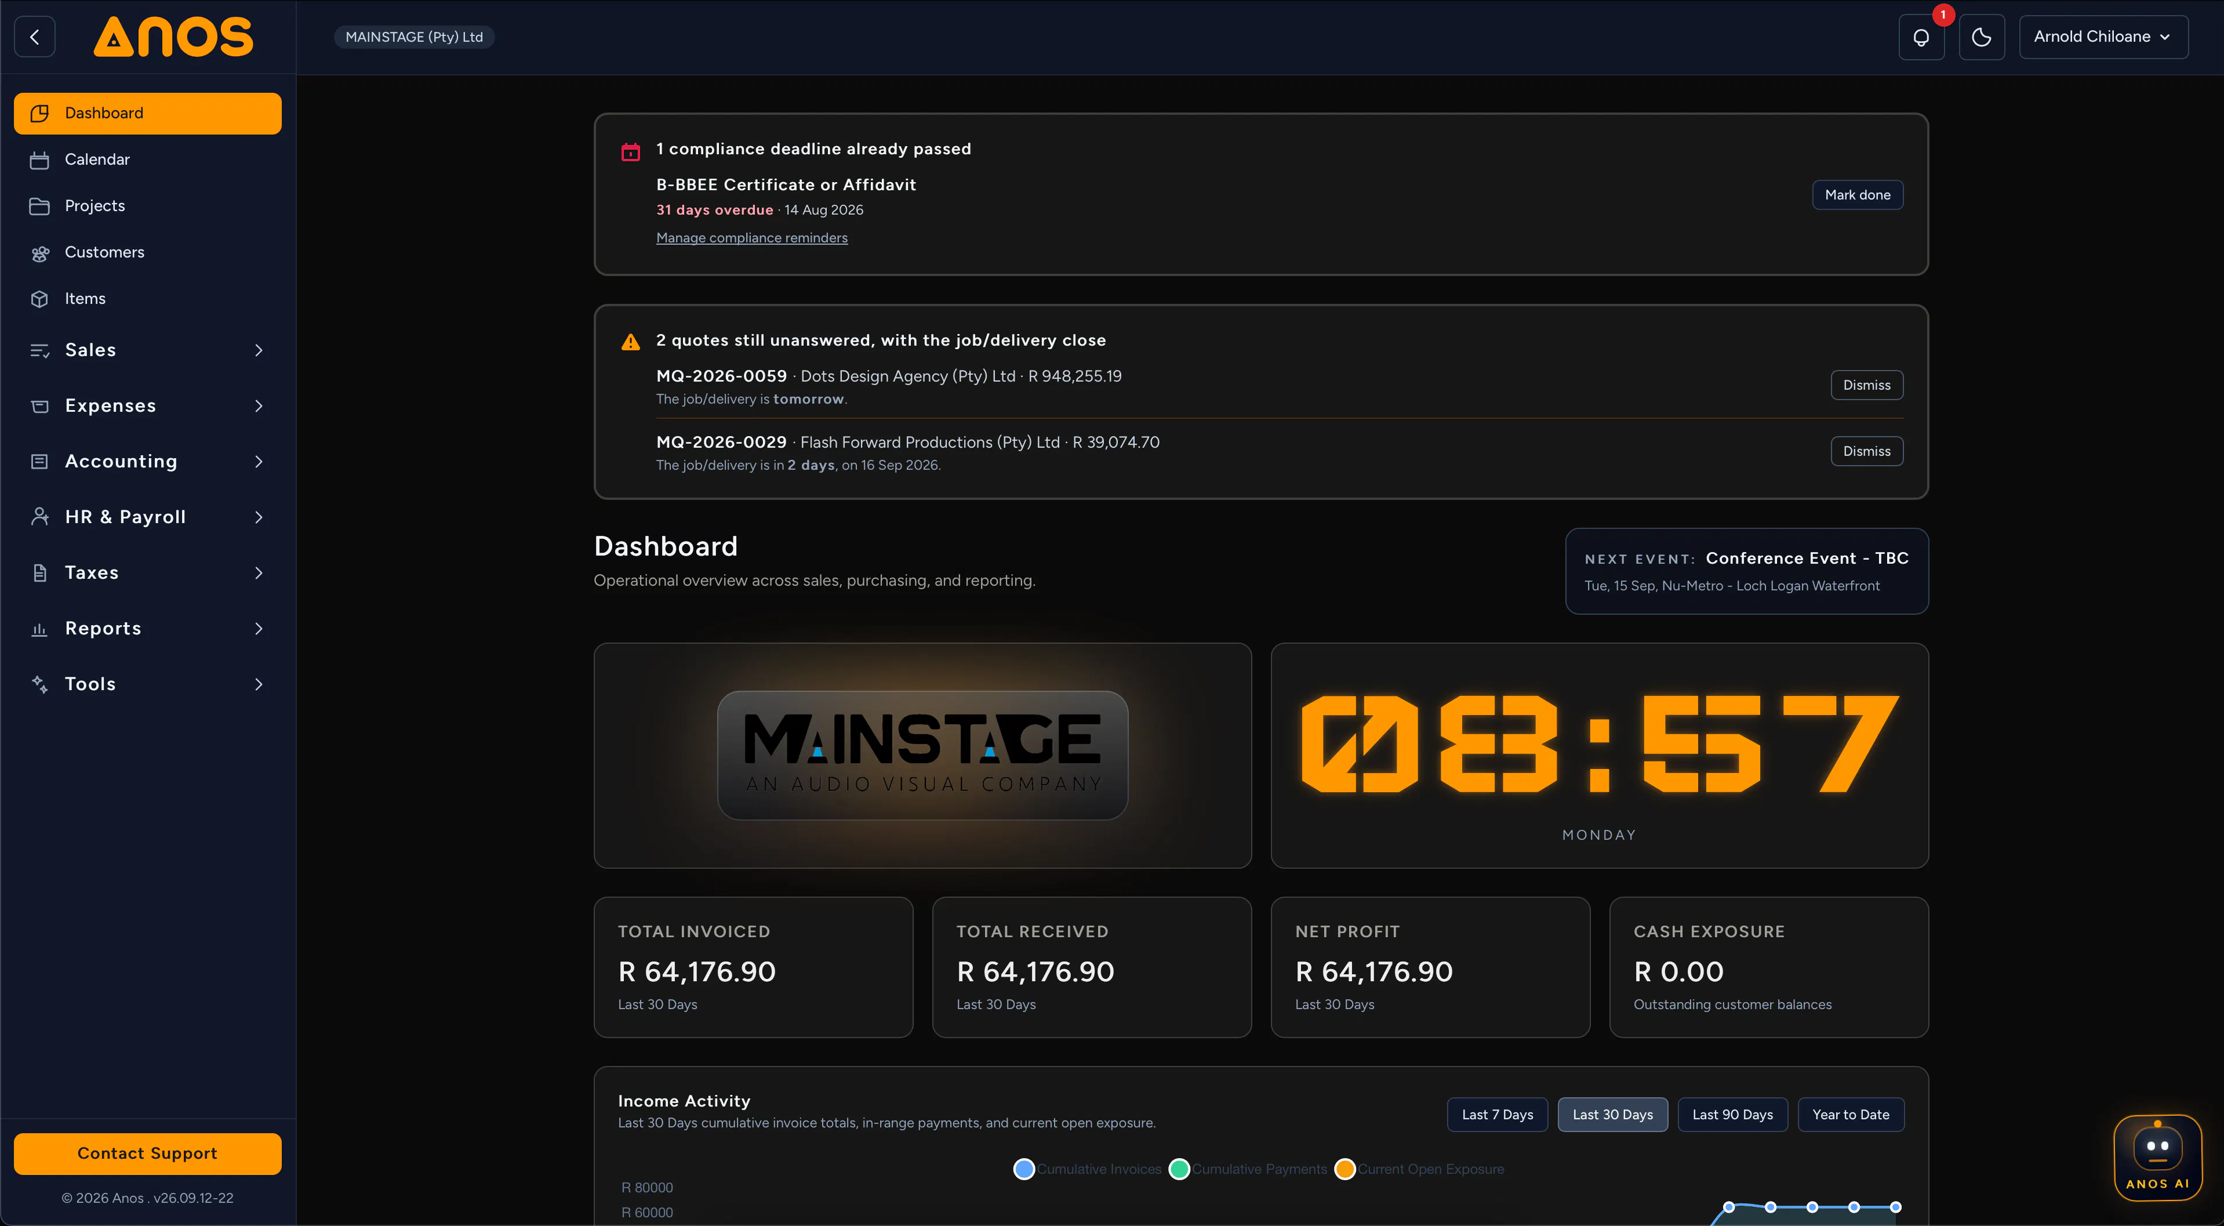Screen dimensions: 2224x1226
Task: Expand the HR & Payroll section chevron
Action: coord(259,517)
